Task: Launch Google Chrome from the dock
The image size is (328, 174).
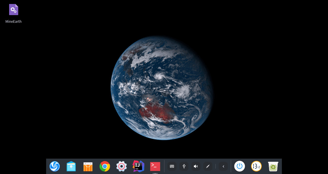Action: 105,166
